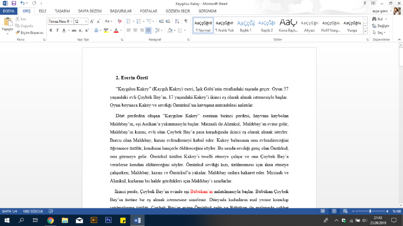Open proofing errors icon in status bar
The height and width of the screenshot is (226, 403).
[x=51, y=211]
